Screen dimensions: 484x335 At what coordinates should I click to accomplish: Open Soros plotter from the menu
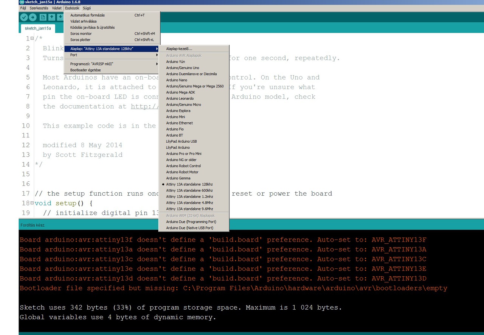[x=112, y=40]
